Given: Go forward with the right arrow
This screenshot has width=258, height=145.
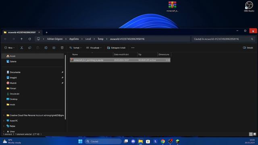Looking at the screenshot, I should point(13,39).
